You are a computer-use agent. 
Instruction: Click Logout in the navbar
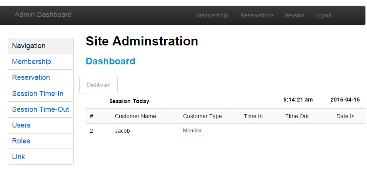[323, 16]
